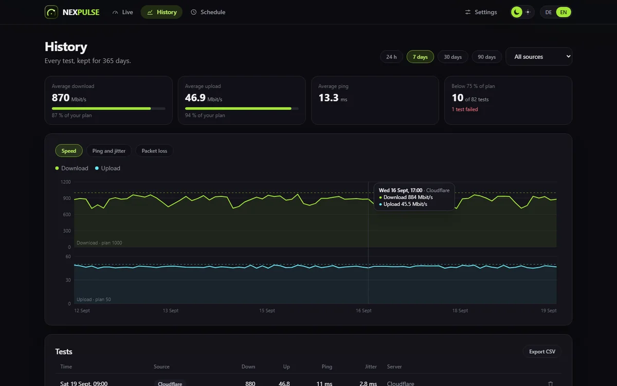Switch language to EN
This screenshot has width=617, height=386.
[564, 12]
